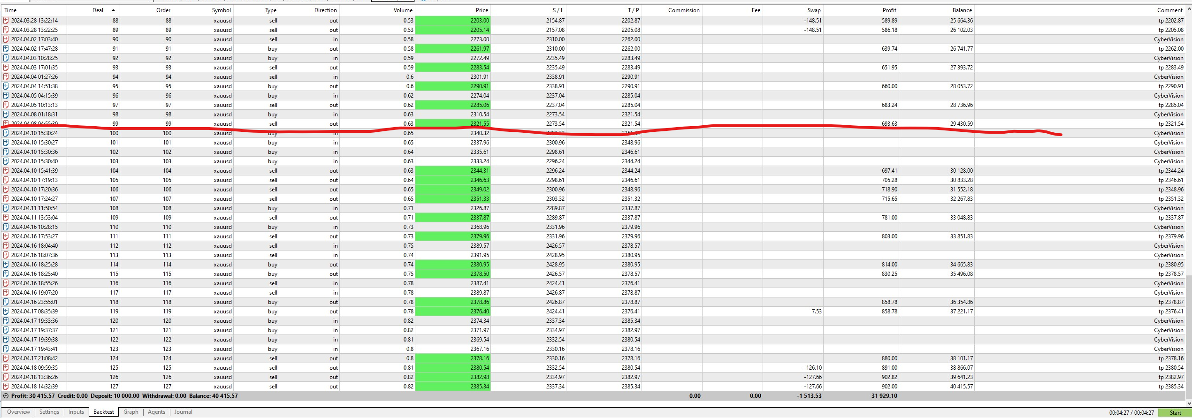Viewport: 1192px width, 418px height.
Task: Click the icon for deal 2024.04.18 14:32:39
Action: pos(6,387)
